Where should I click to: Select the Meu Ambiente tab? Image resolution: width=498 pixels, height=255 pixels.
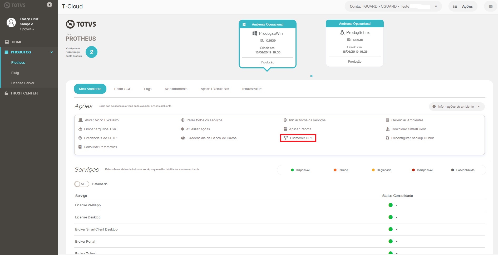[x=90, y=89]
